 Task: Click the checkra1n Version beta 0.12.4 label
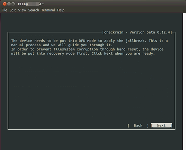pyautogui.click(x=137, y=32)
